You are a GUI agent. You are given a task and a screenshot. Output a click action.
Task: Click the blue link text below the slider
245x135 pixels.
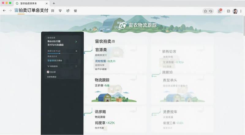[x=55, y=60]
